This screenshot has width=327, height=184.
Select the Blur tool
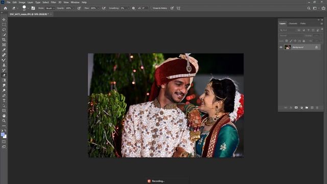[4, 85]
